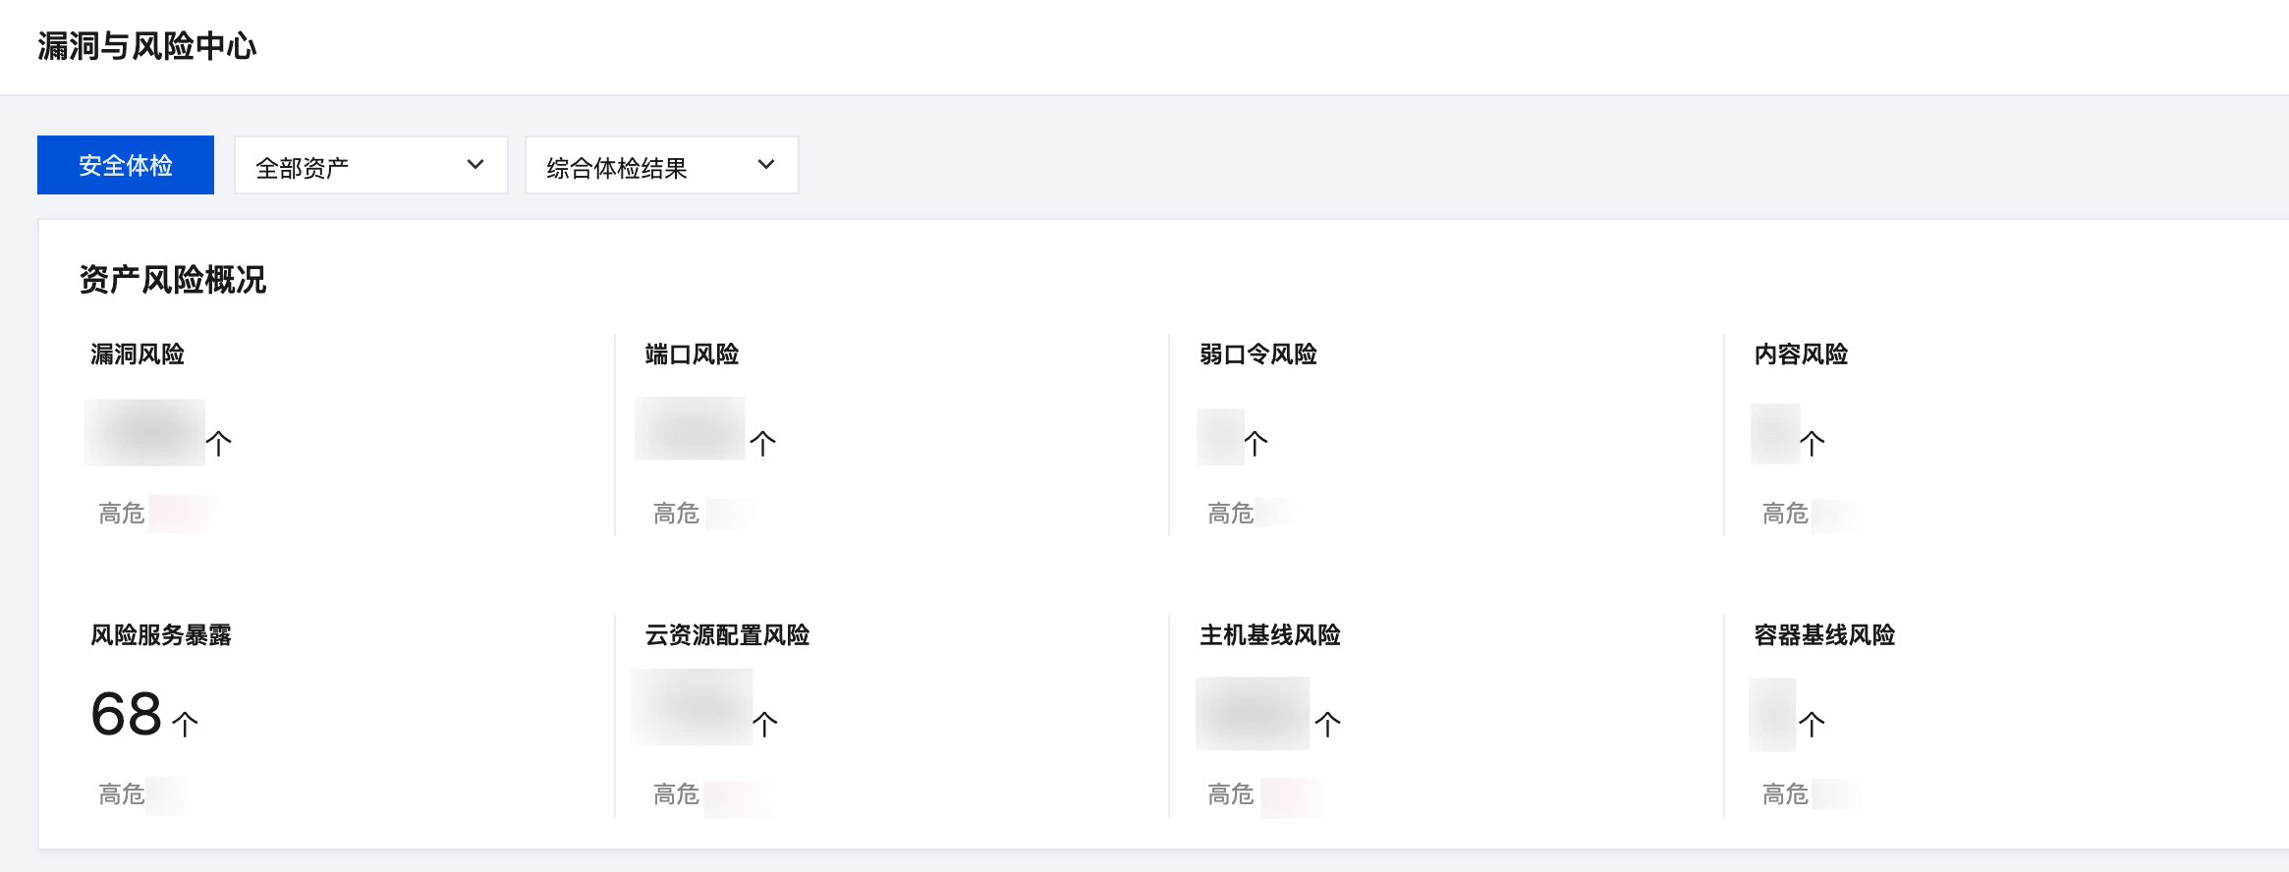Click the up arrow under 主机基线风险

tap(1327, 724)
